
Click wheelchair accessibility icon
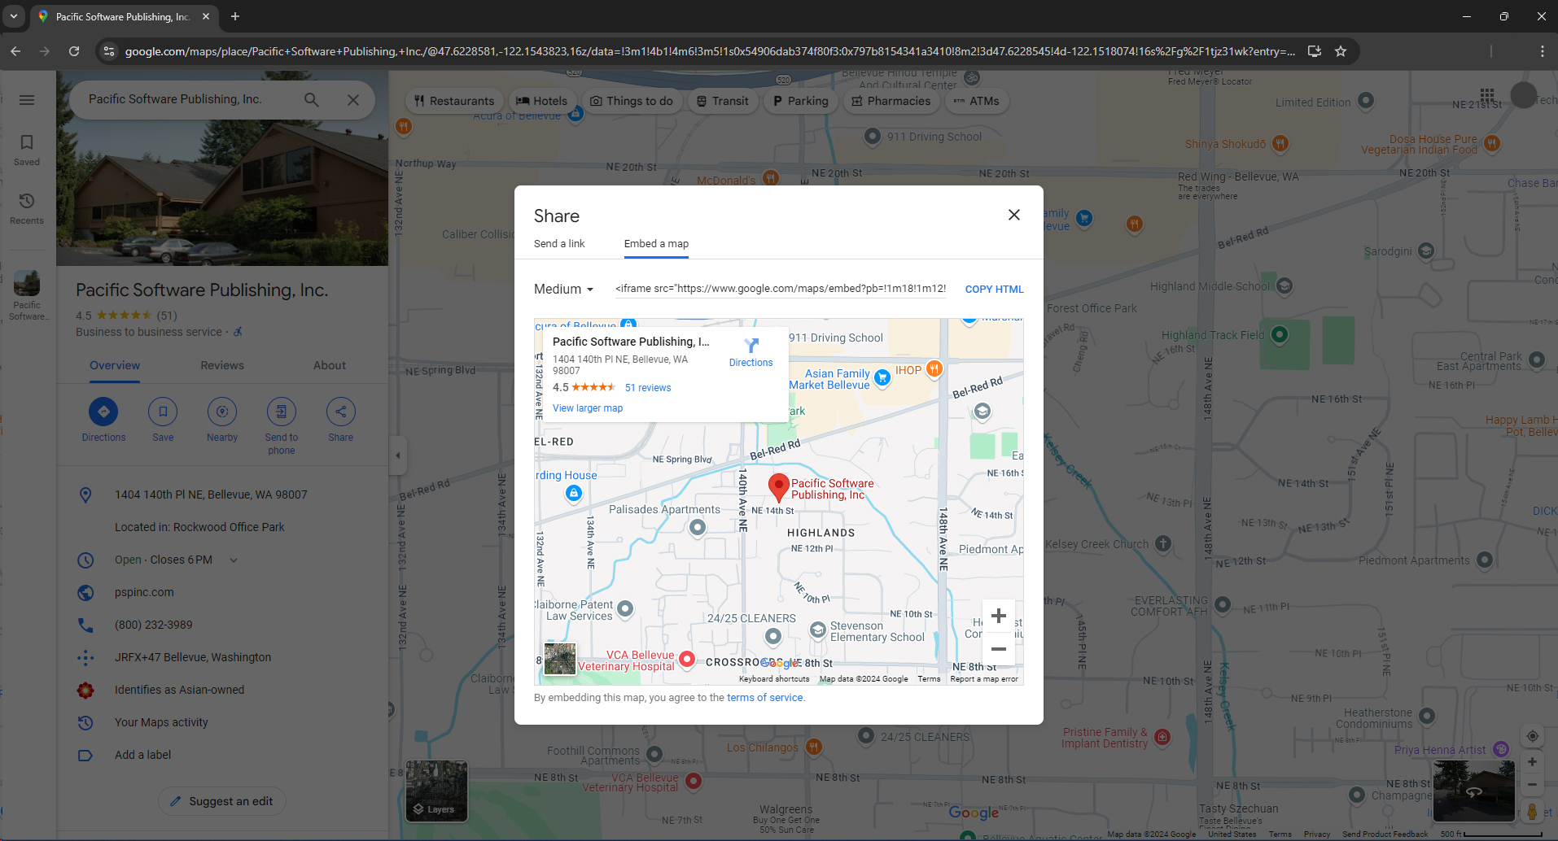point(238,332)
